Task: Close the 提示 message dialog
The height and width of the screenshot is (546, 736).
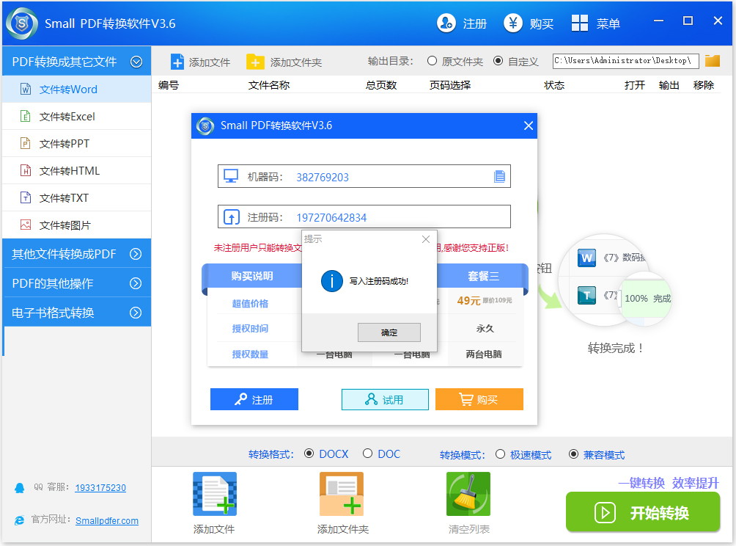Action: pyautogui.click(x=426, y=239)
